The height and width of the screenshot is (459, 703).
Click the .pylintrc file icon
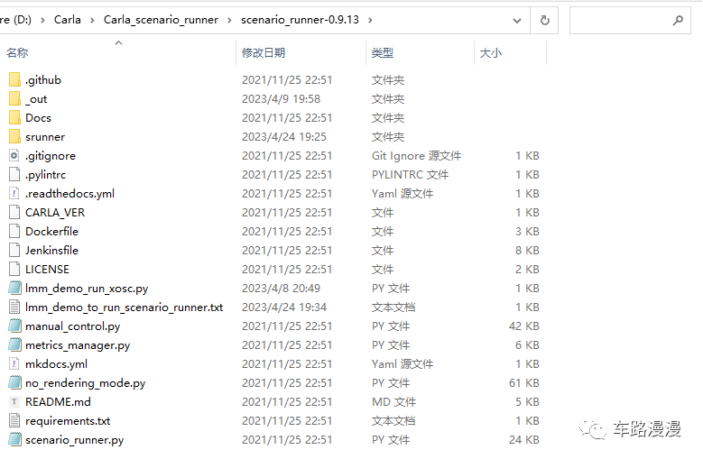coord(14,175)
